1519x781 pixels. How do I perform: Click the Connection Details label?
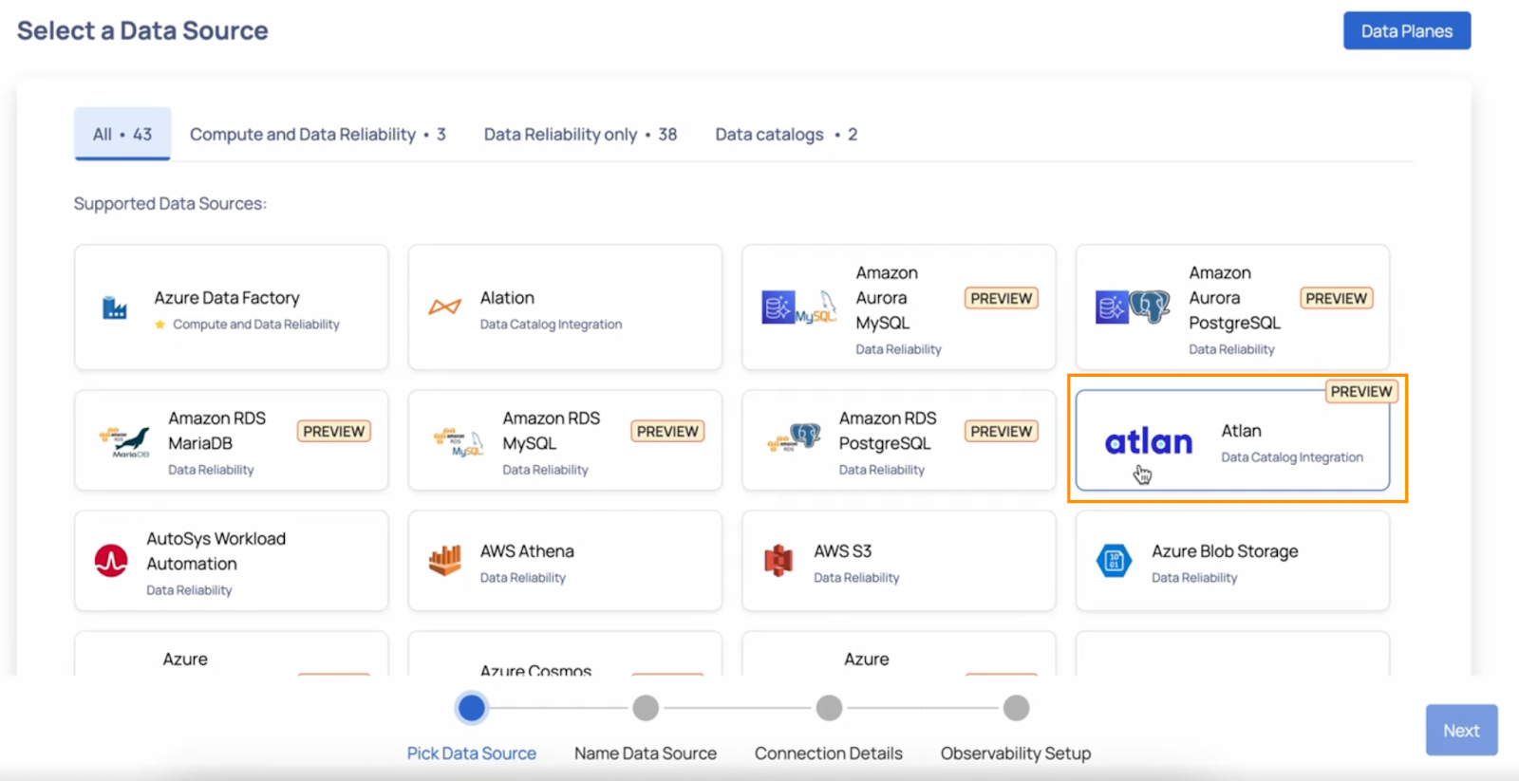829,753
